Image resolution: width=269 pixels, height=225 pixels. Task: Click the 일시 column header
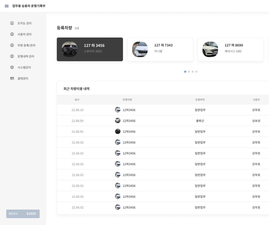coord(77,100)
